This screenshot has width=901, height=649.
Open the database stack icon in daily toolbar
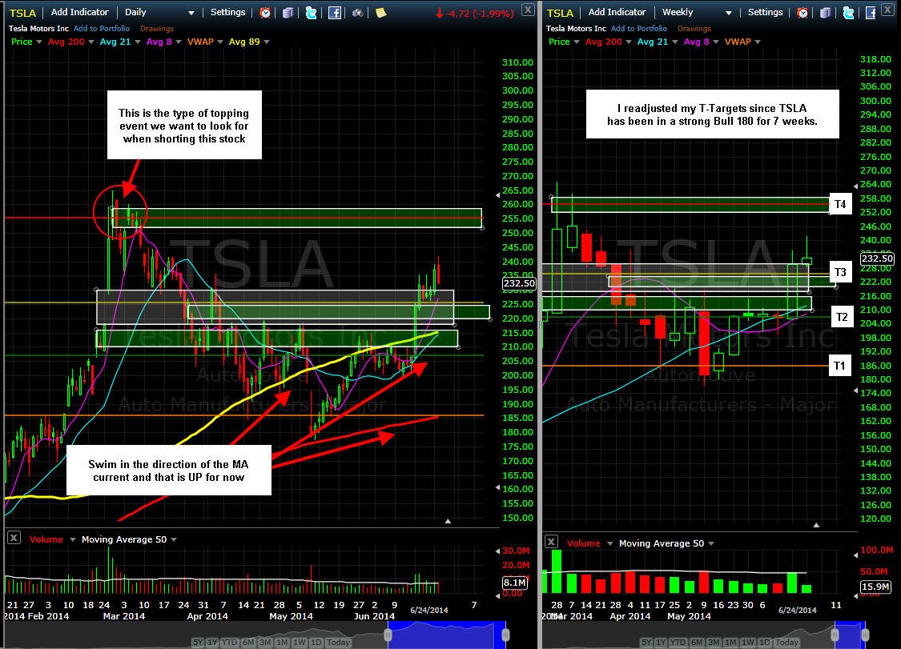(288, 13)
